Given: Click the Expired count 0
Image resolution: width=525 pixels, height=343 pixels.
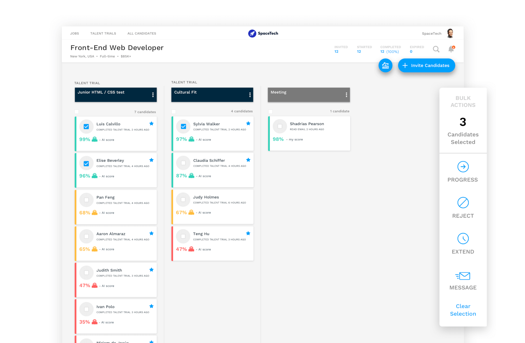Looking at the screenshot, I should (x=411, y=51).
